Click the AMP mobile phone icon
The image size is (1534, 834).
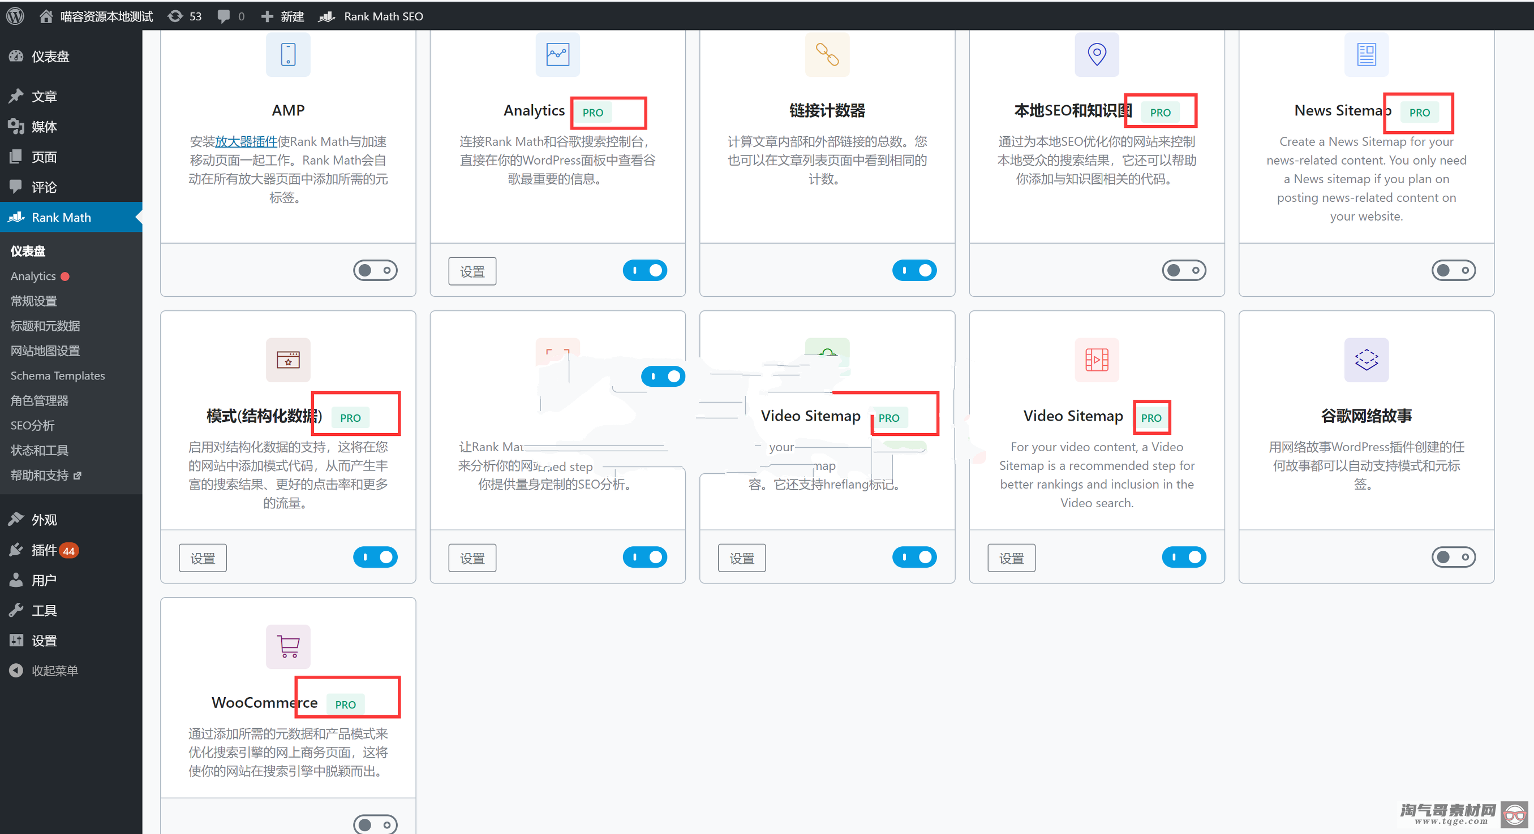point(288,54)
